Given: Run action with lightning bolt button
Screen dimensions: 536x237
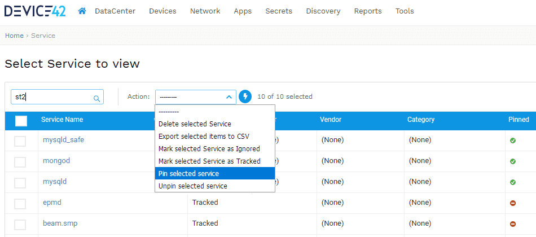Looking at the screenshot, I should click(x=245, y=97).
